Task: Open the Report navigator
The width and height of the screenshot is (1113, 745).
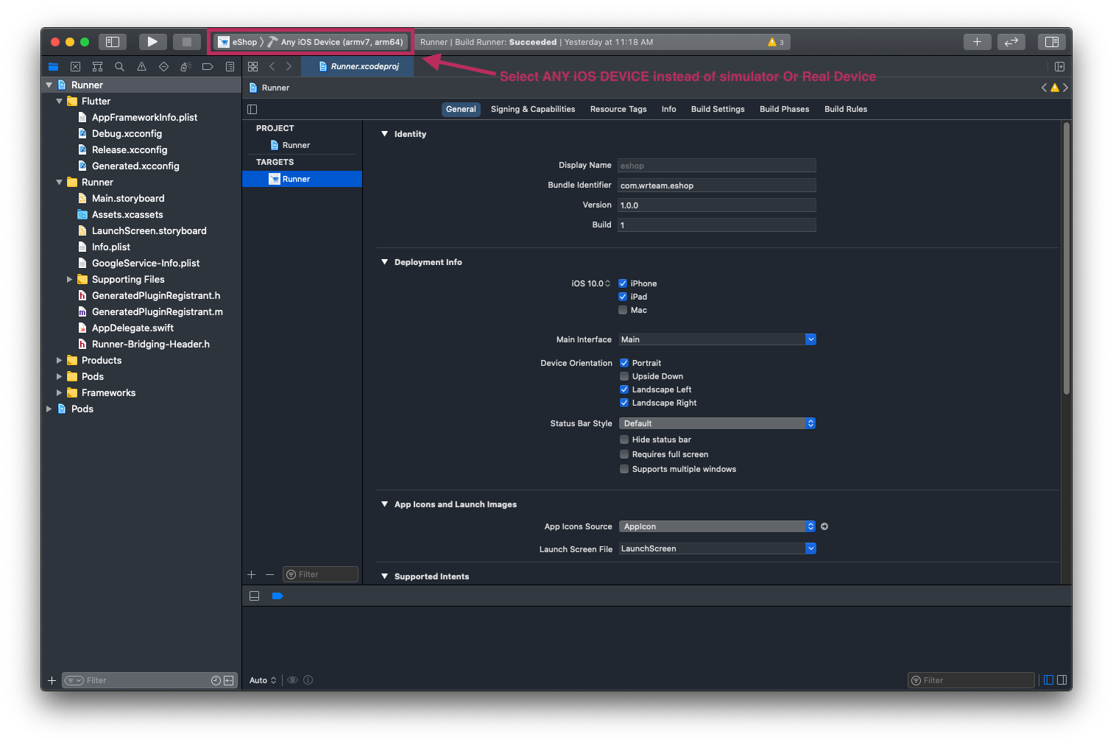Action: point(230,66)
